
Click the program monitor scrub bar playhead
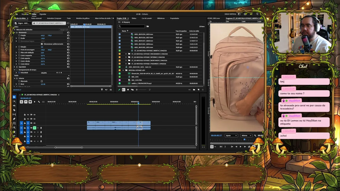pos(245,140)
